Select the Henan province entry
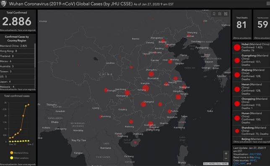The height and width of the screenshot is (166, 270). click(251, 89)
